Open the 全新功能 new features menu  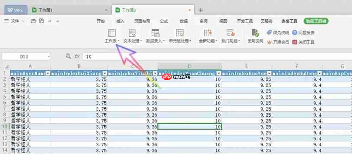(x=208, y=36)
